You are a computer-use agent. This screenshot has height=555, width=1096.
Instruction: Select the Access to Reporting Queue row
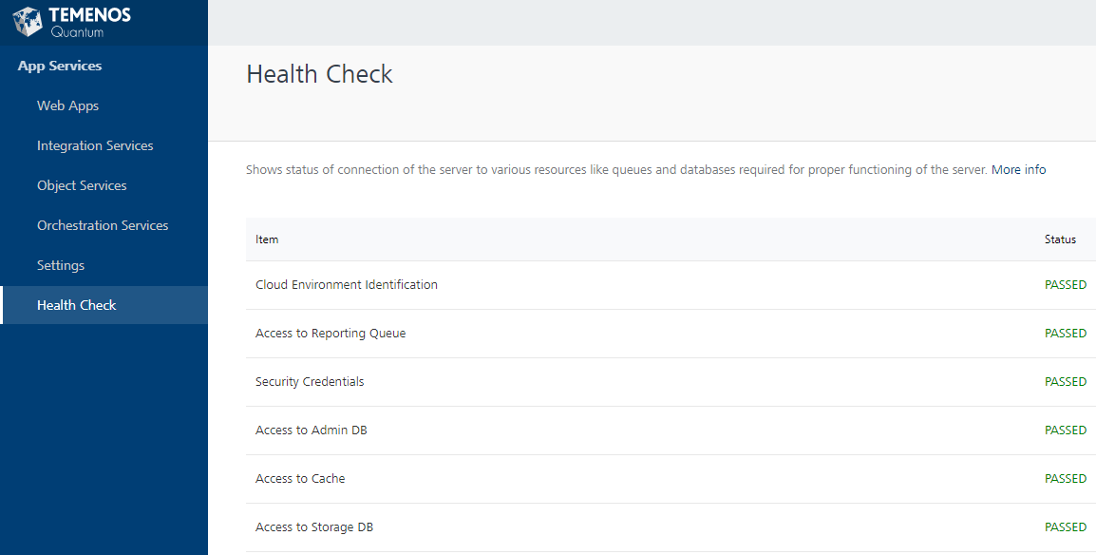click(671, 334)
